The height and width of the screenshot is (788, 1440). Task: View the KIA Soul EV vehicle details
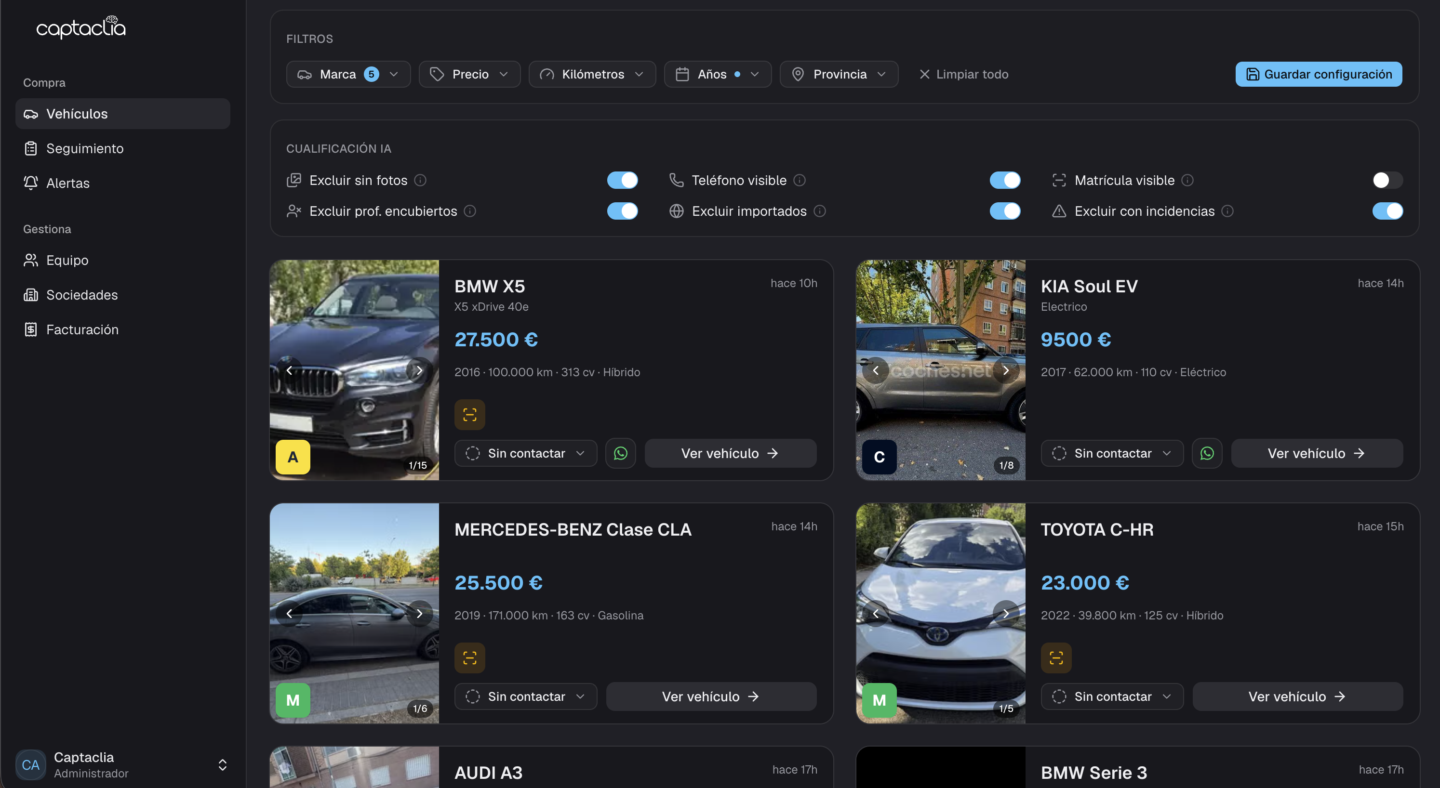(1317, 453)
